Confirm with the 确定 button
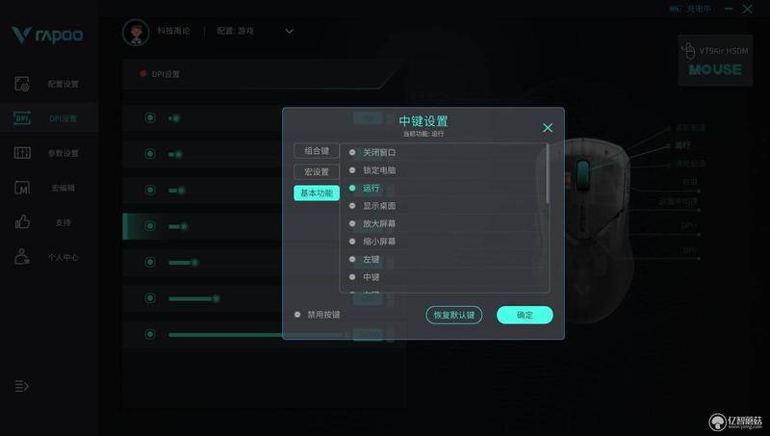Viewport: 770px width, 436px height. [x=525, y=316]
